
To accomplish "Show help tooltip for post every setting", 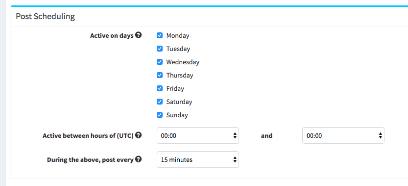I will [139, 159].
